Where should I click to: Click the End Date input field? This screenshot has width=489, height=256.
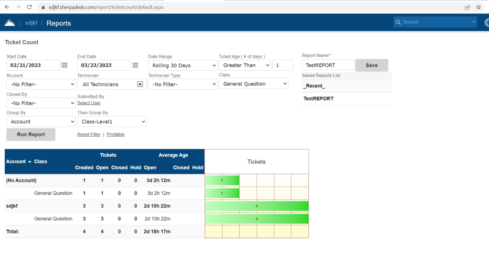click(104, 65)
